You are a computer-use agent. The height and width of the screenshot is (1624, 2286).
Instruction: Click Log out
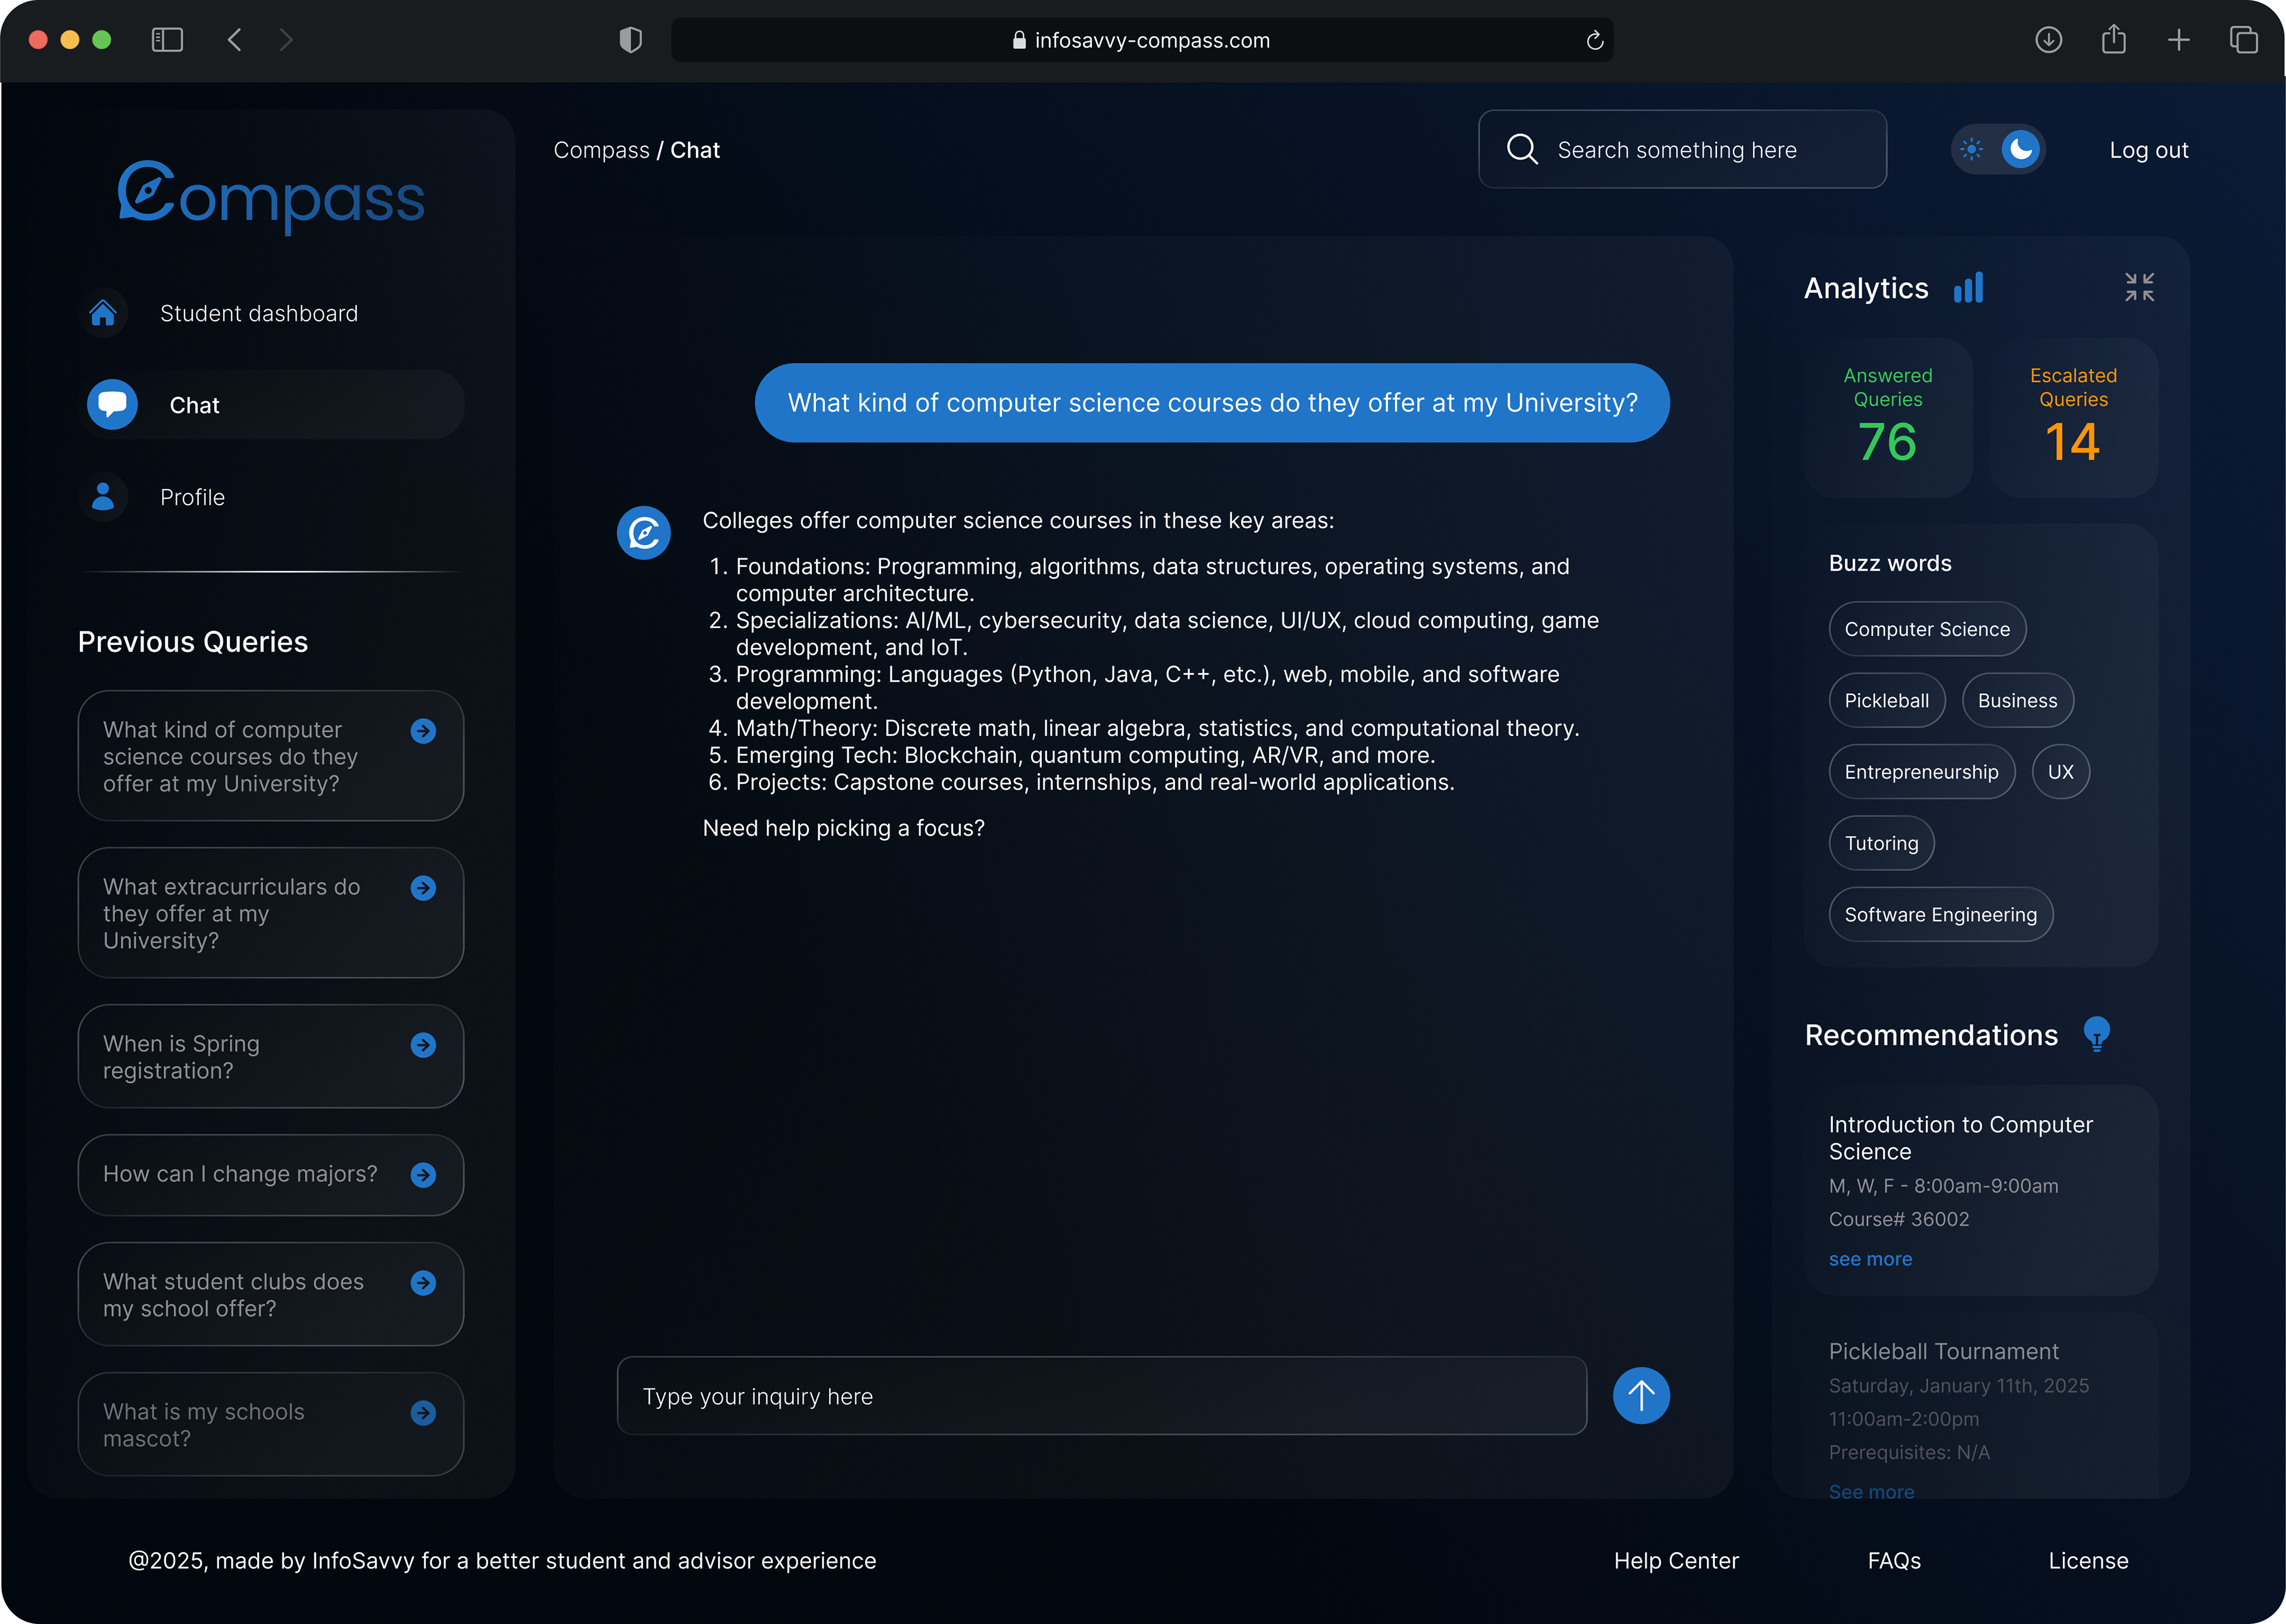point(2148,150)
